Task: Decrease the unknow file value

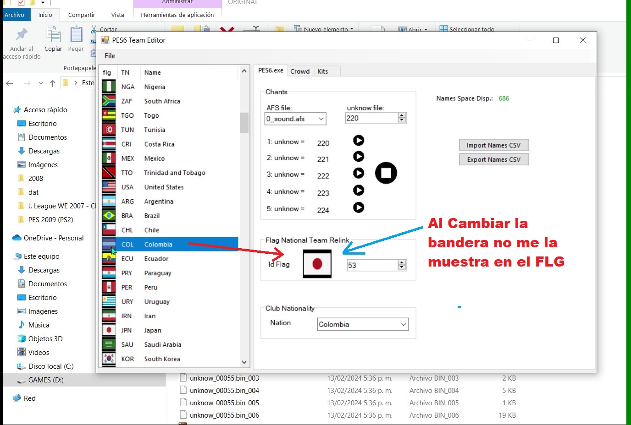Action: [402, 120]
